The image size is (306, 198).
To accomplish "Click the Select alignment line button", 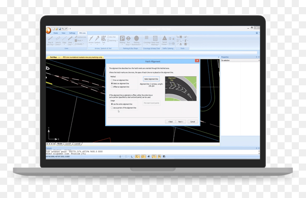I will [151, 79].
